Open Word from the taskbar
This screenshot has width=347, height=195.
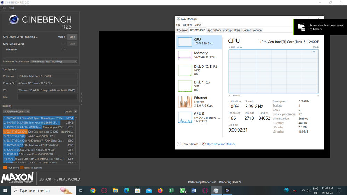point(194,190)
